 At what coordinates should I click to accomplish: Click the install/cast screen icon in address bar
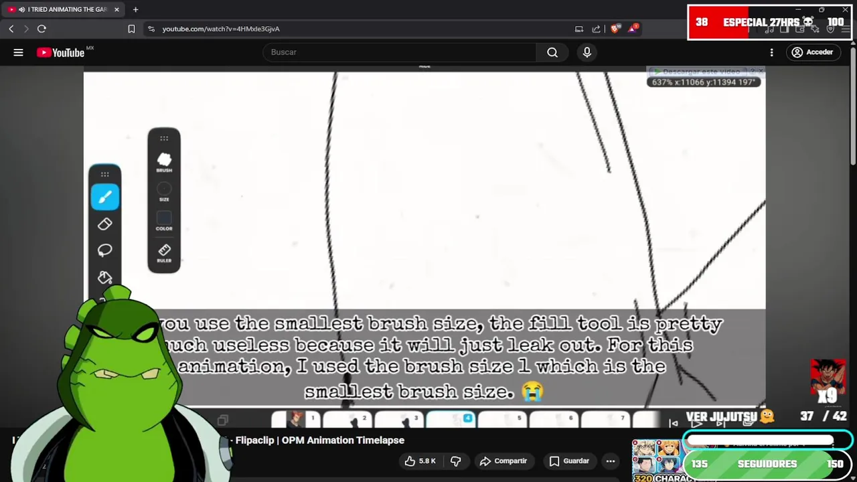pyautogui.click(x=579, y=29)
